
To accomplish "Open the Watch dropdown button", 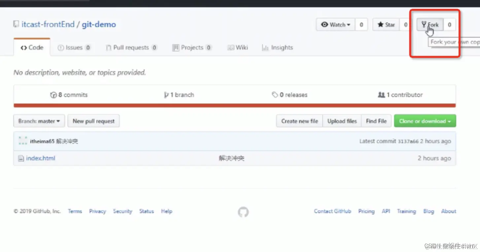I will (x=335, y=25).
